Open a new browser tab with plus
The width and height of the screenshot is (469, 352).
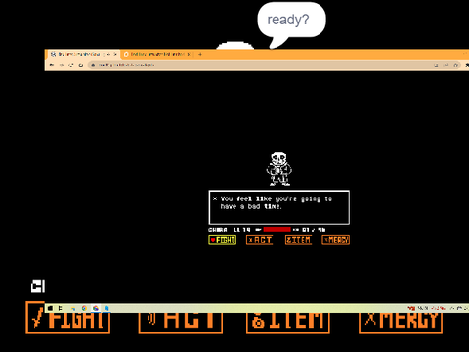[x=200, y=54]
